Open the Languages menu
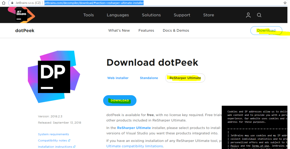290x149 pixels. coord(118,15)
